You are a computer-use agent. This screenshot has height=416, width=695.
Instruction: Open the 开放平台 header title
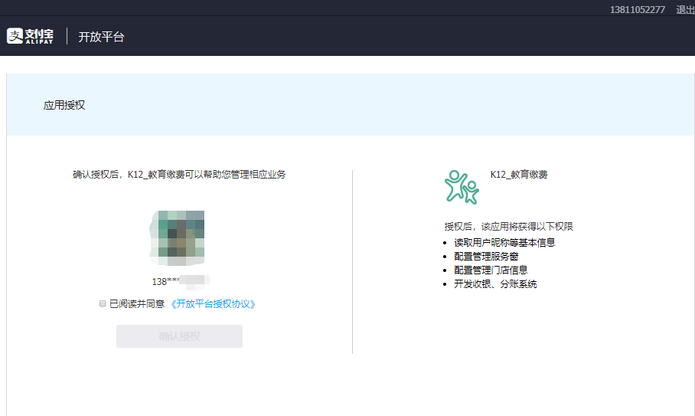[x=101, y=37]
